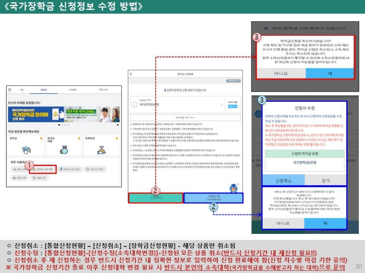Screen dimensions: 365x273
Task: Open the hamburger menu in the service app
Action: point(10,90)
